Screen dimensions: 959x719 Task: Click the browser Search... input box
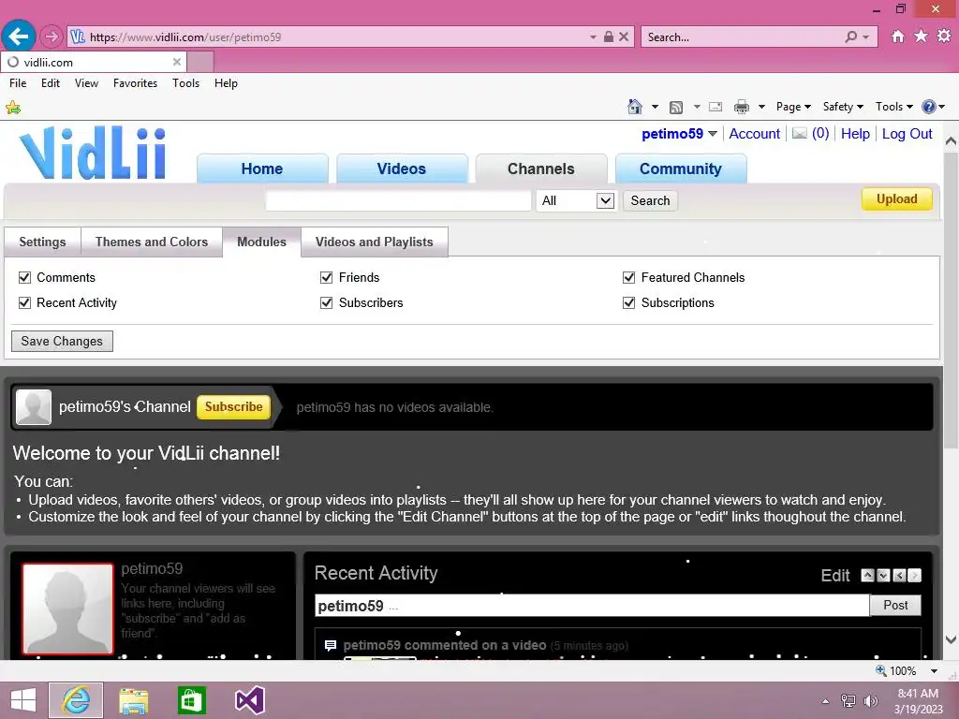[x=742, y=37]
